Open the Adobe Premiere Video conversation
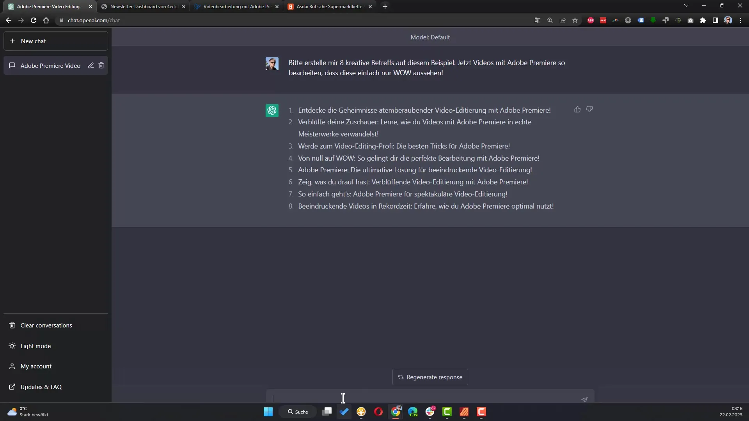Image resolution: width=749 pixels, height=421 pixels. (50, 65)
